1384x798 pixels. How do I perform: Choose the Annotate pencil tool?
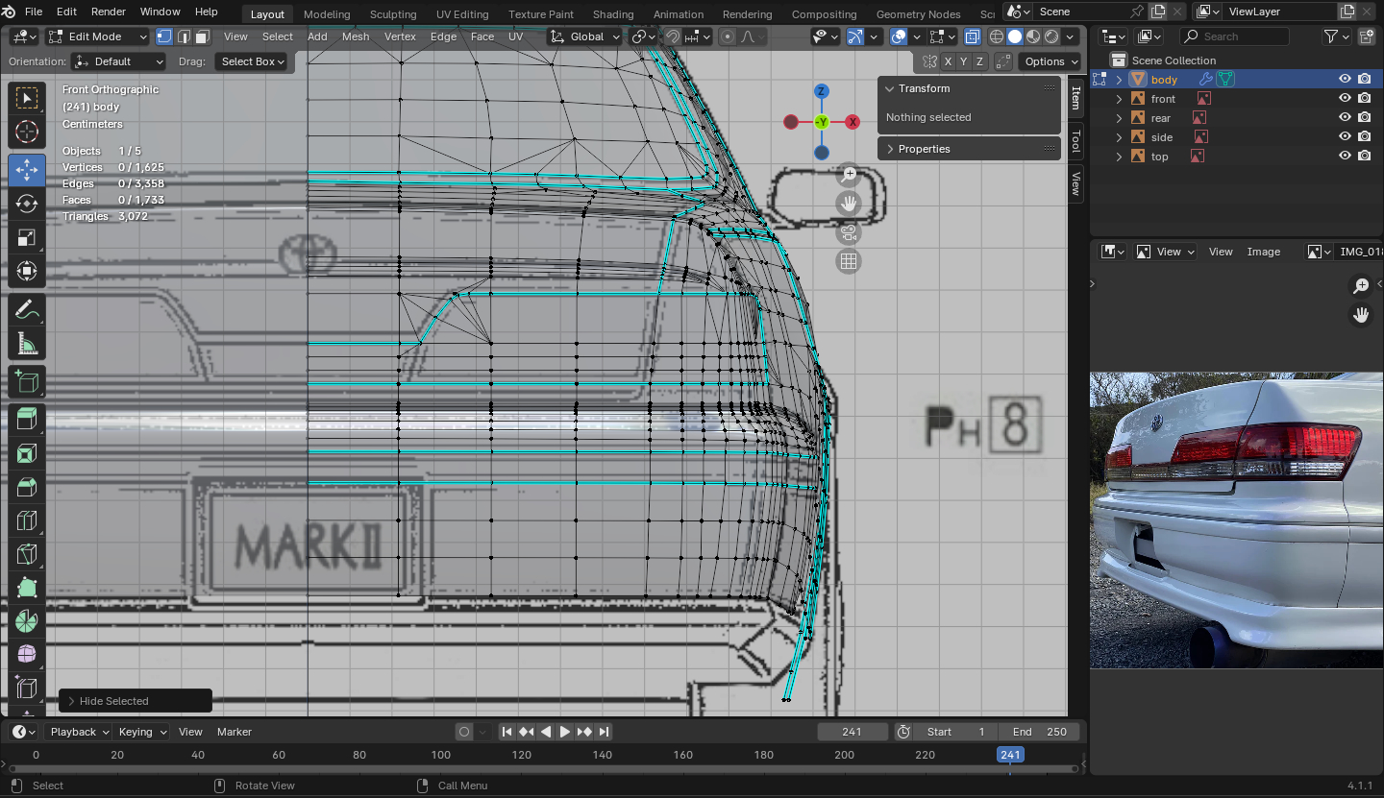(x=27, y=310)
